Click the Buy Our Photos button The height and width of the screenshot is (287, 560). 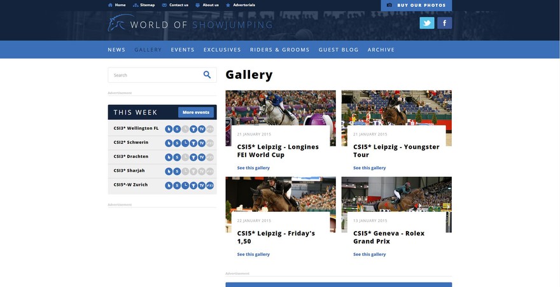(x=416, y=5)
